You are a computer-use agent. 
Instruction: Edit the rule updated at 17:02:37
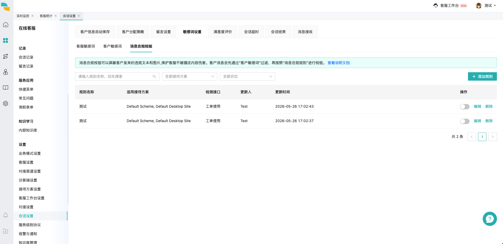click(x=477, y=121)
